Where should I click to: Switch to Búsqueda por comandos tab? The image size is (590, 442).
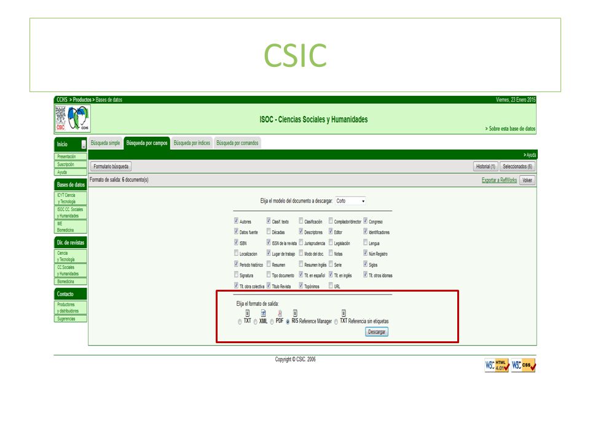pos(237,143)
